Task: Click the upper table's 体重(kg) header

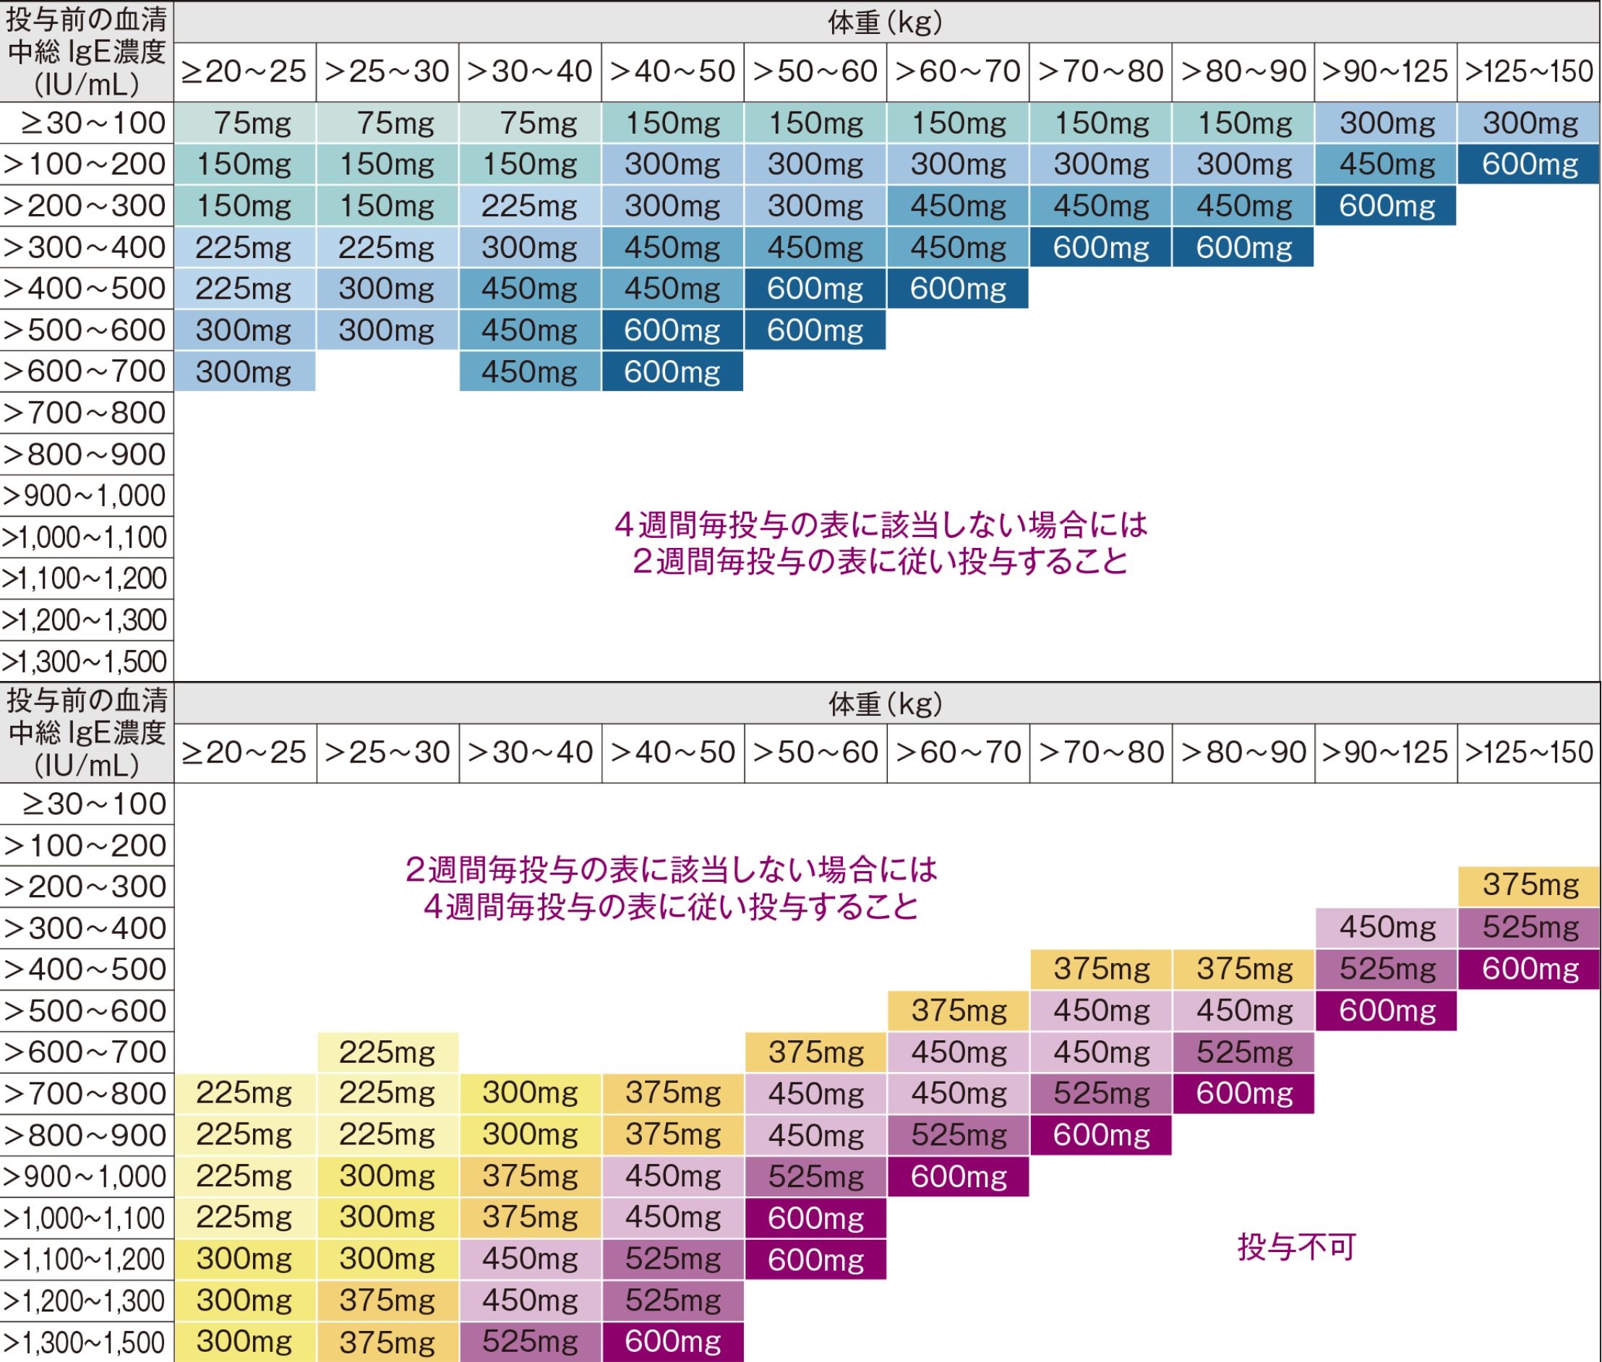Action: point(886,22)
